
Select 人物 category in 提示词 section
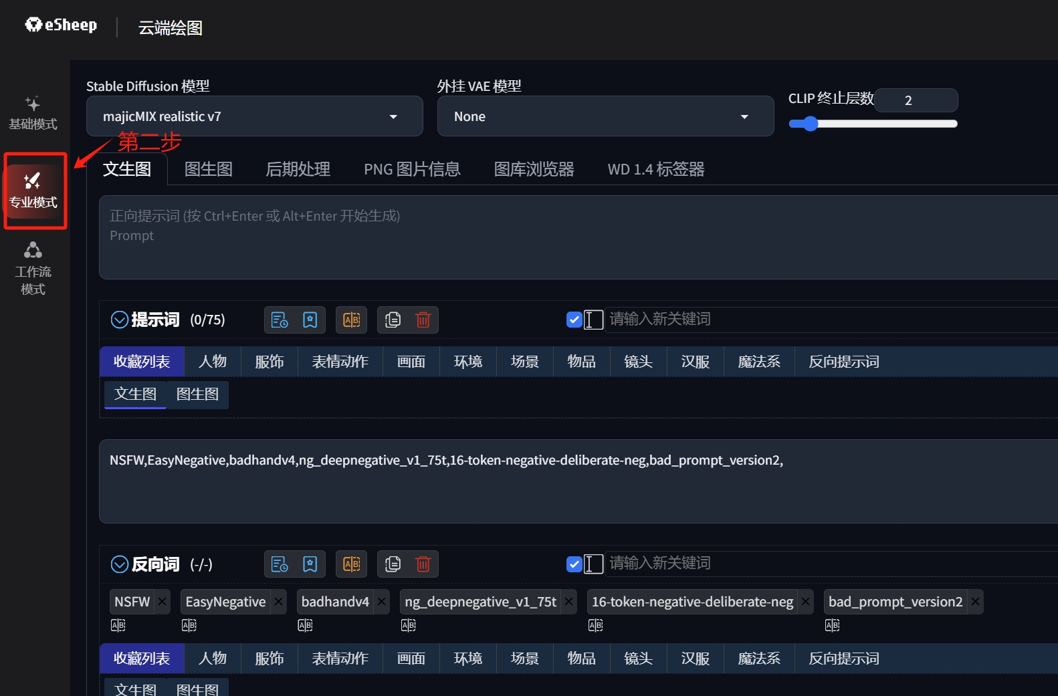(213, 362)
